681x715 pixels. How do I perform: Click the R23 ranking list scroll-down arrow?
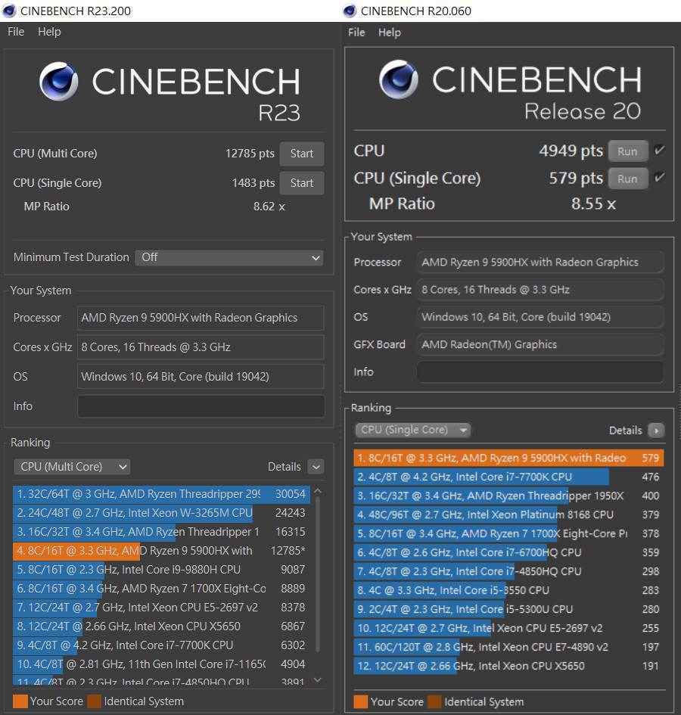coord(318,680)
